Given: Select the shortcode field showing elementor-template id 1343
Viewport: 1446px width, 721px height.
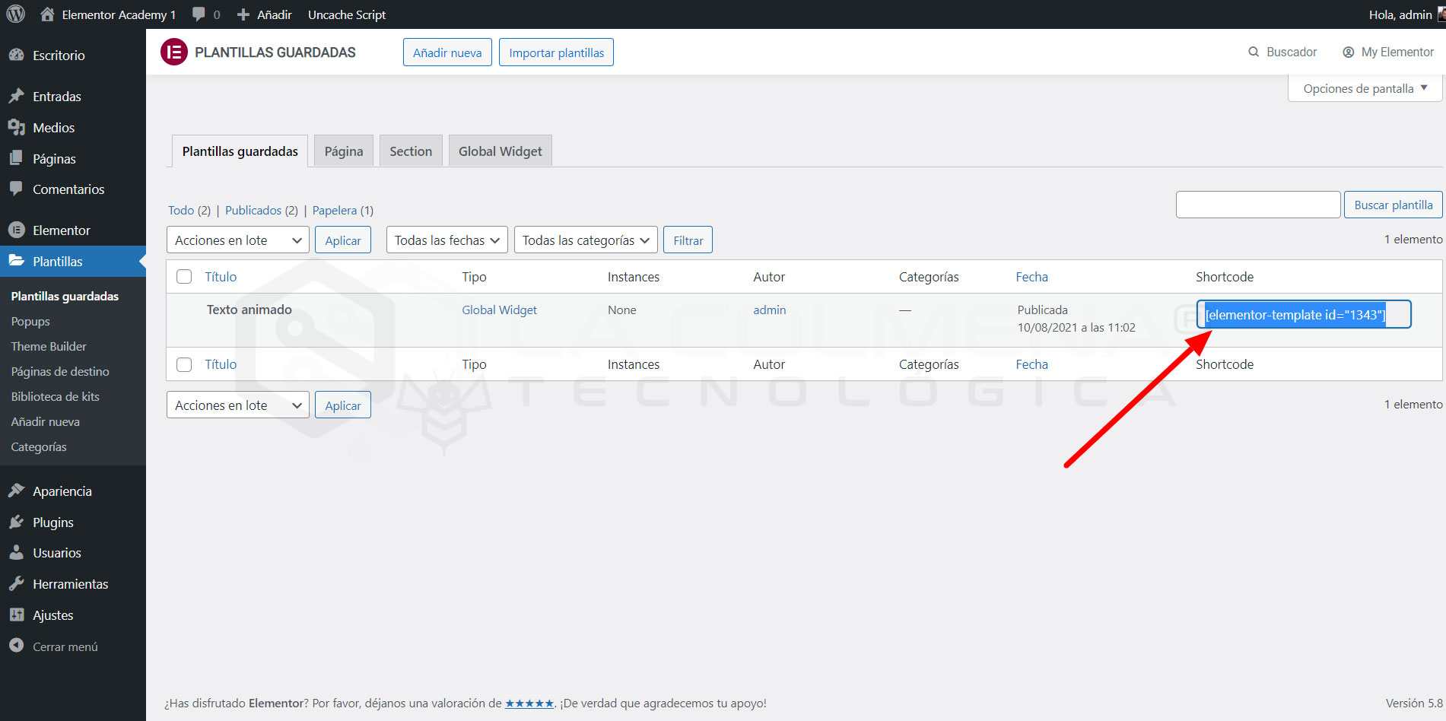Looking at the screenshot, I should tap(1302, 314).
